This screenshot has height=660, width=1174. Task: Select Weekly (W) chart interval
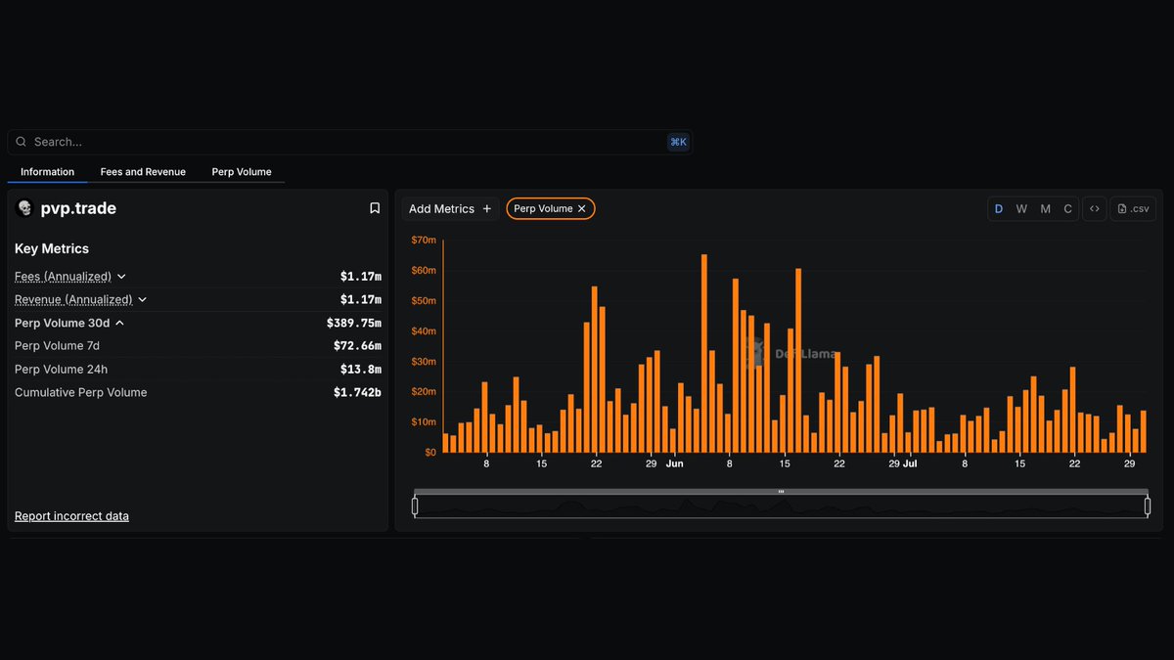click(1021, 208)
